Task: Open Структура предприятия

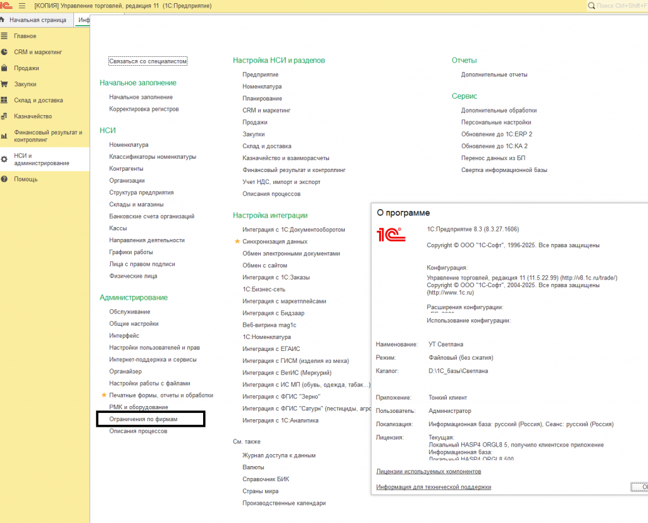Action: [141, 192]
